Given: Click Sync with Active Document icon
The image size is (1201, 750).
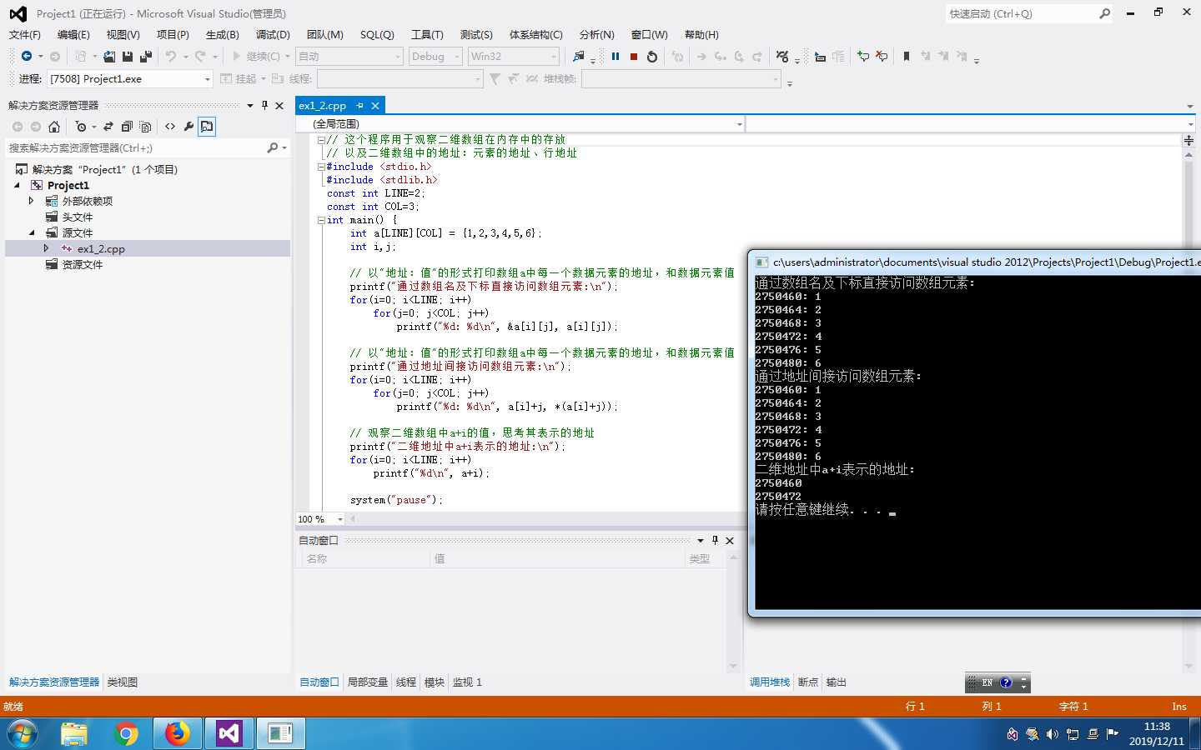Looking at the screenshot, I should pos(108,127).
